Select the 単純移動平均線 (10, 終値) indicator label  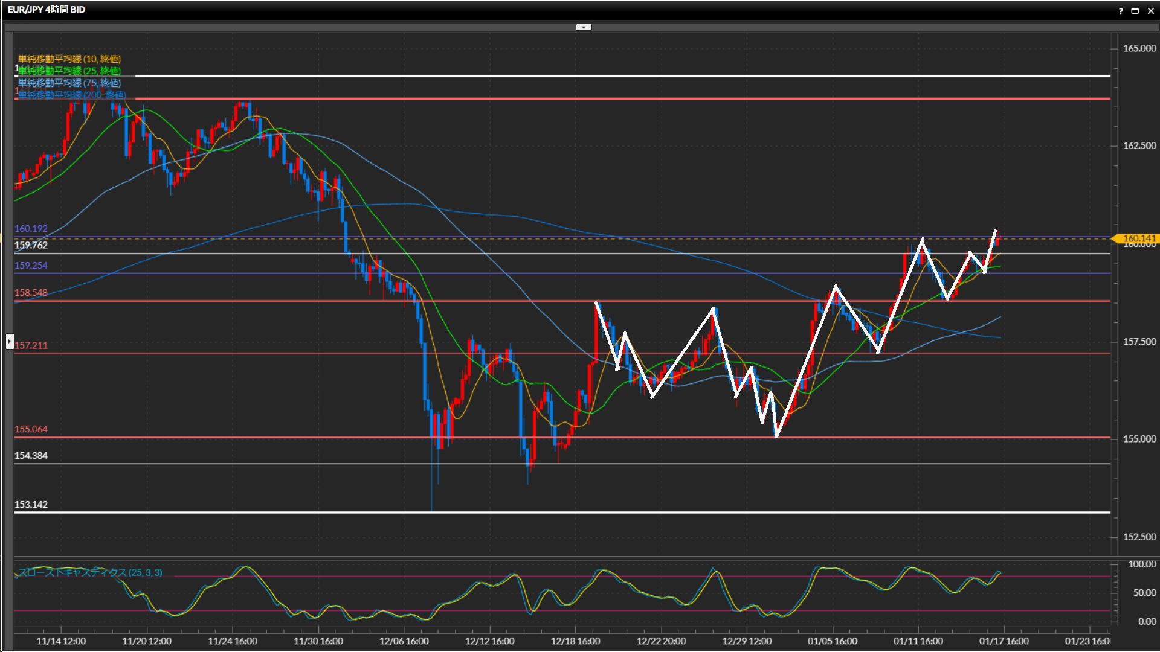69,59
